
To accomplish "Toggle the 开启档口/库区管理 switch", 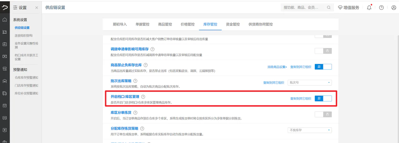I will tap(323, 98).
